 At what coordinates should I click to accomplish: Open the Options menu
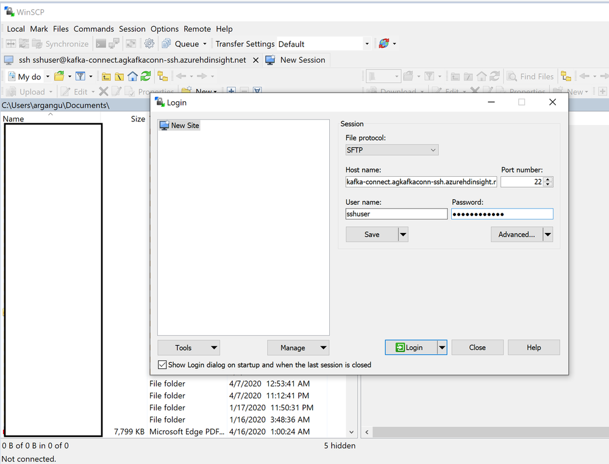(x=165, y=29)
